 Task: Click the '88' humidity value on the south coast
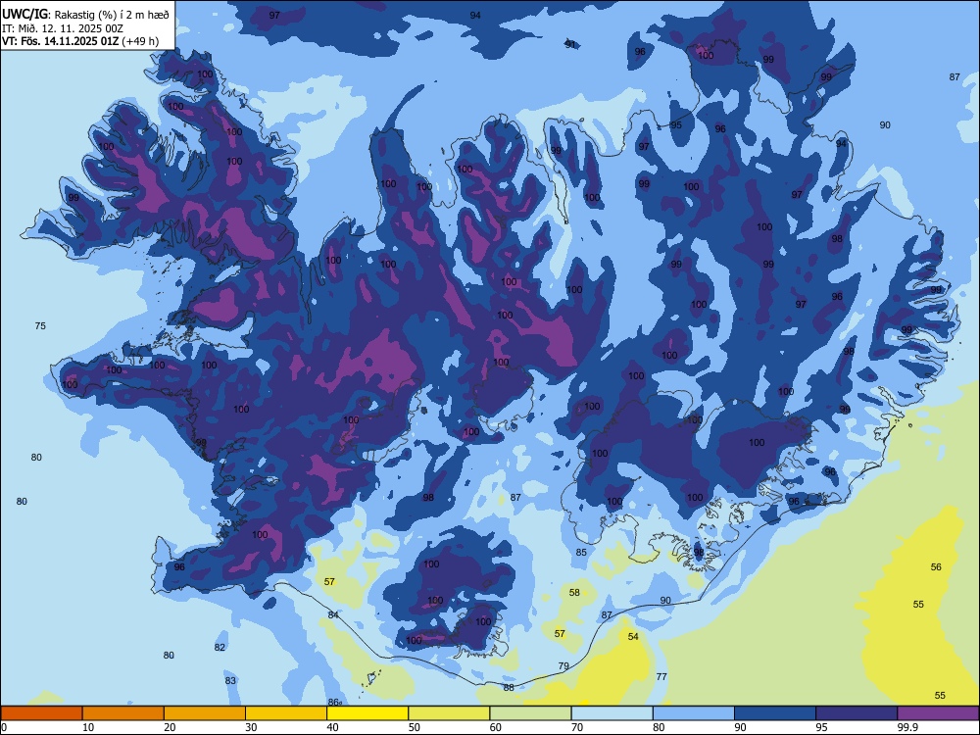point(509,688)
